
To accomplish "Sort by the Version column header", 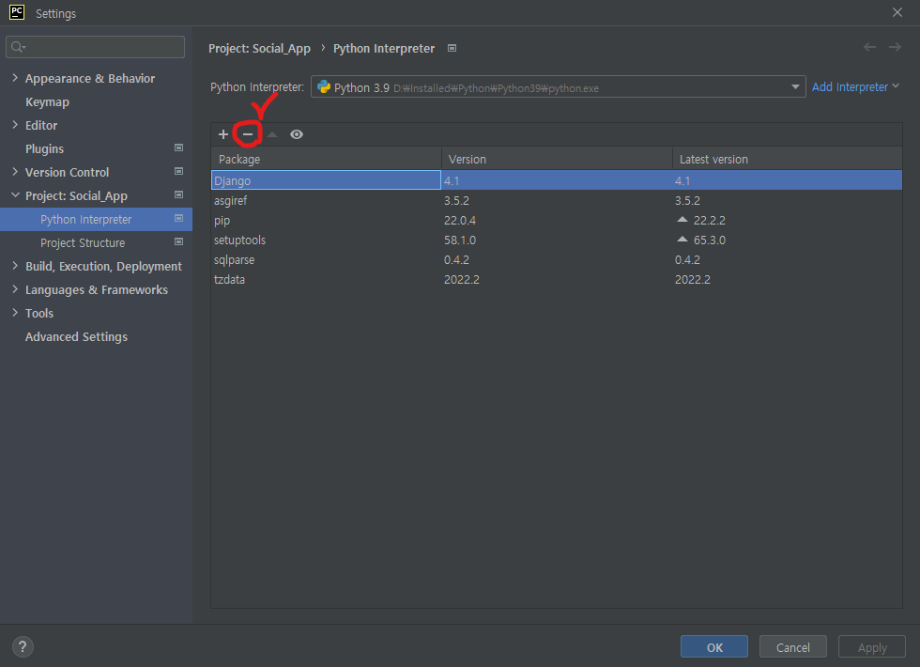I will coord(557,159).
